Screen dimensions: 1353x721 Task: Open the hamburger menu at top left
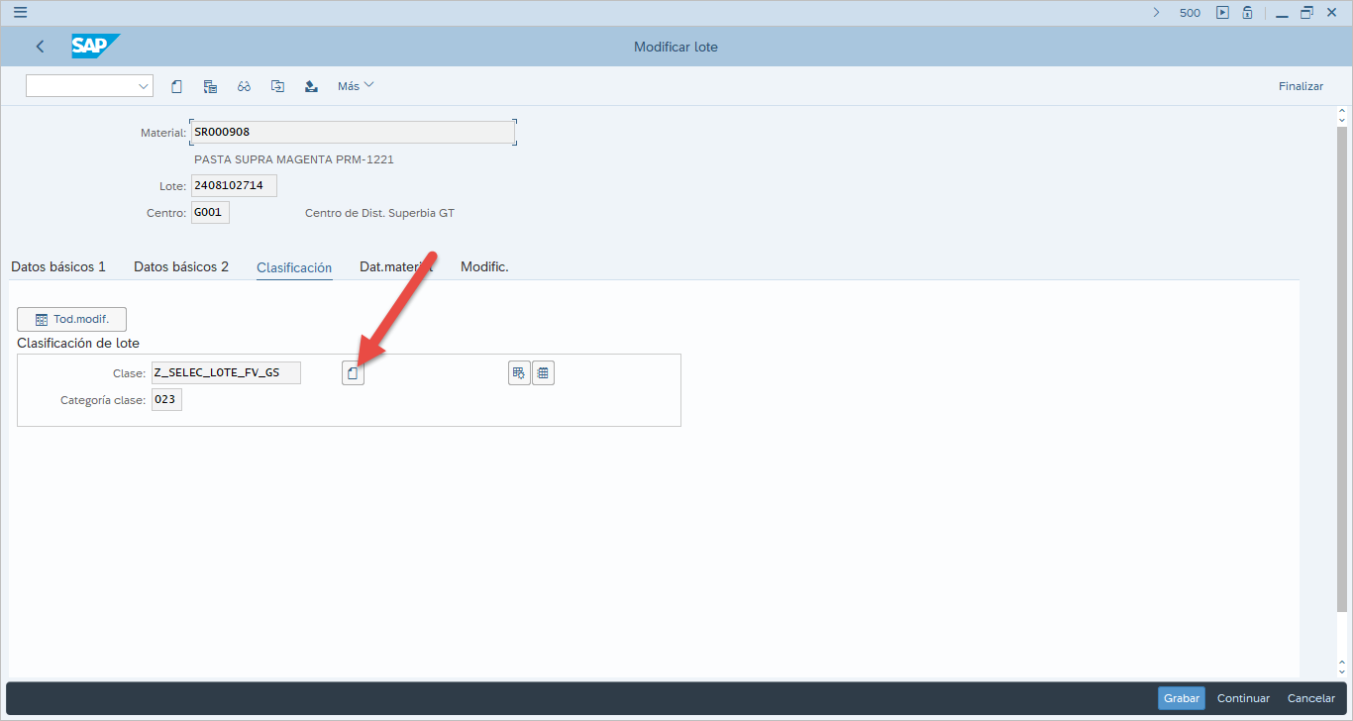[x=20, y=13]
